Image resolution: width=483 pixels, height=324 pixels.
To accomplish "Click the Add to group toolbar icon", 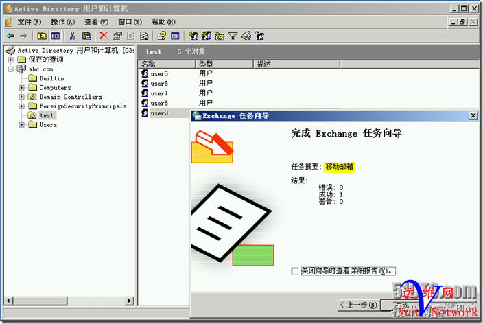I will tap(259, 36).
